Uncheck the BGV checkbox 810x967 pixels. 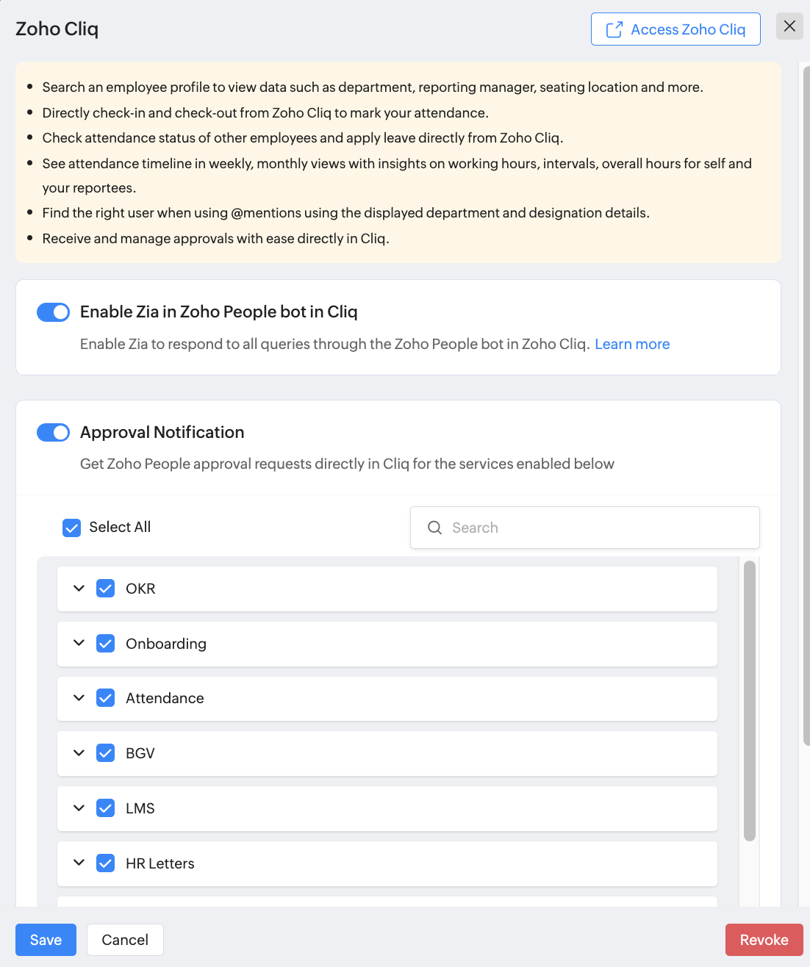pos(105,753)
